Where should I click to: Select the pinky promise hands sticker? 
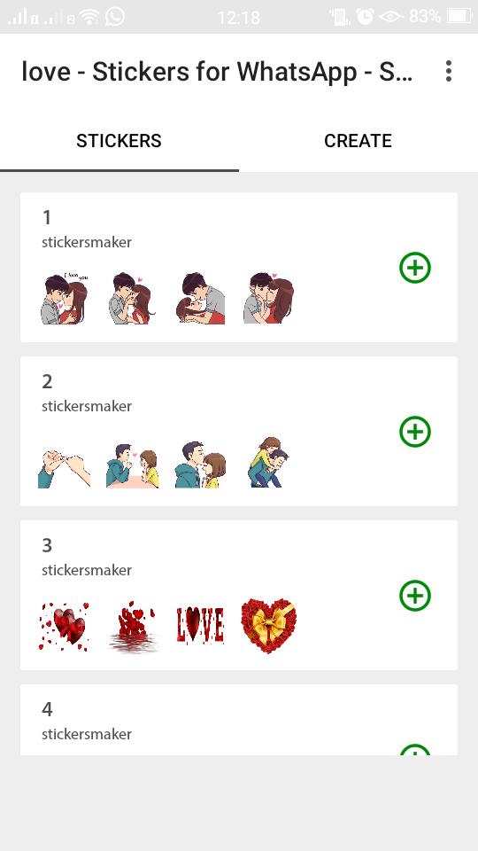pyautogui.click(x=64, y=468)
